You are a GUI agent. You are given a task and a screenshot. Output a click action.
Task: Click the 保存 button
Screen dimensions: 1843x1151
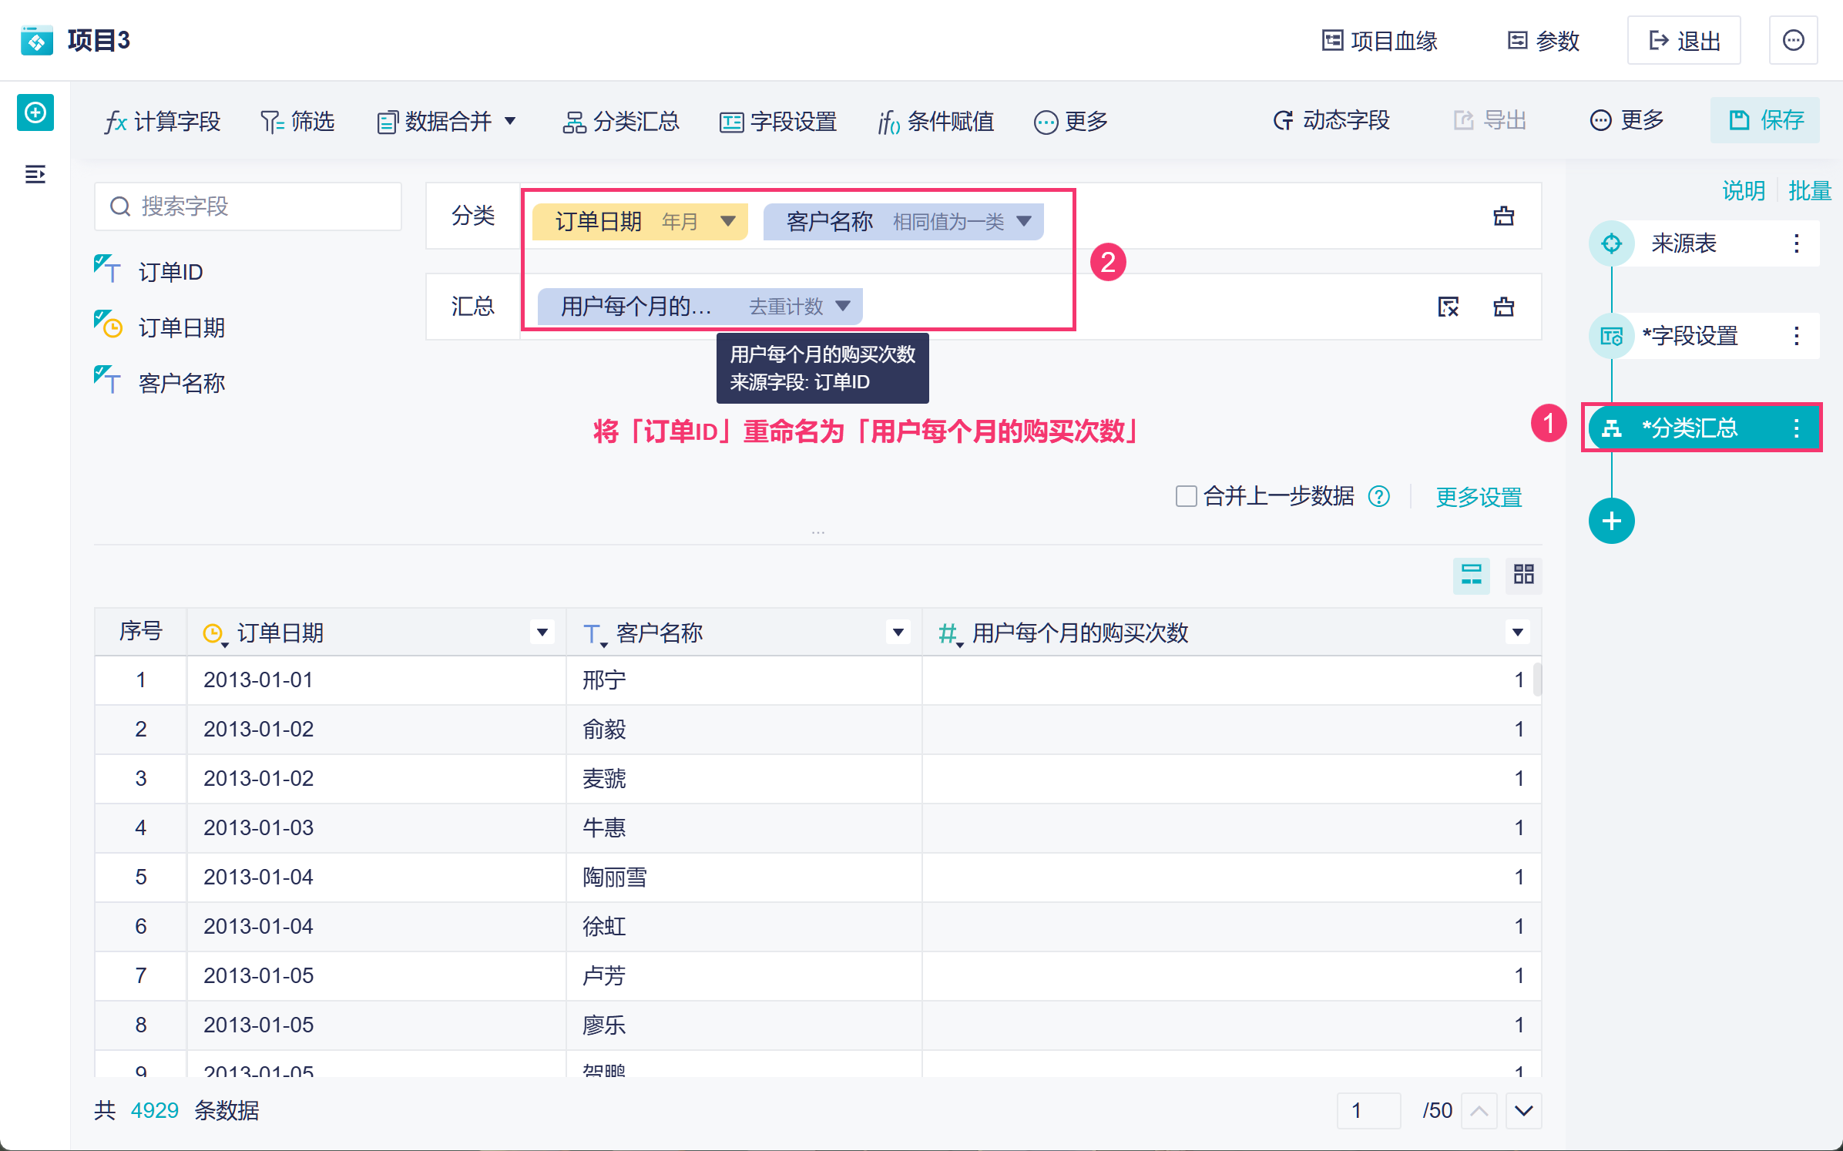pos(1765,120)
